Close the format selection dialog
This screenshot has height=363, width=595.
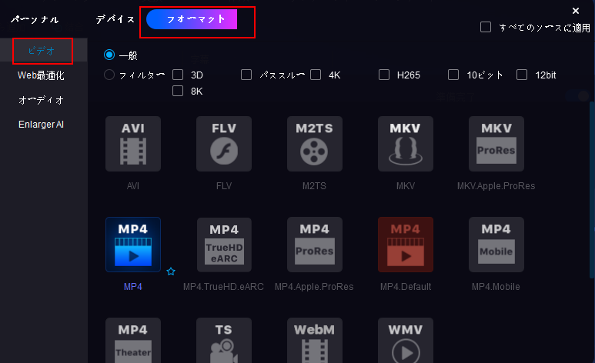(x=576, y=11)
